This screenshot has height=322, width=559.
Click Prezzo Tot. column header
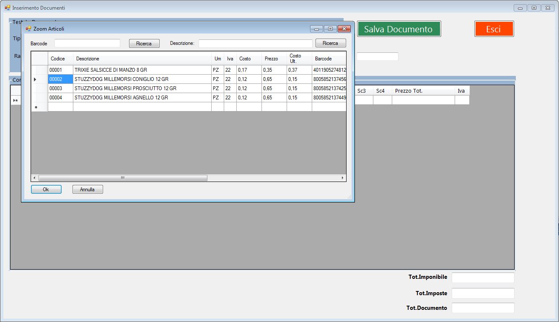(x=423, y=91)
